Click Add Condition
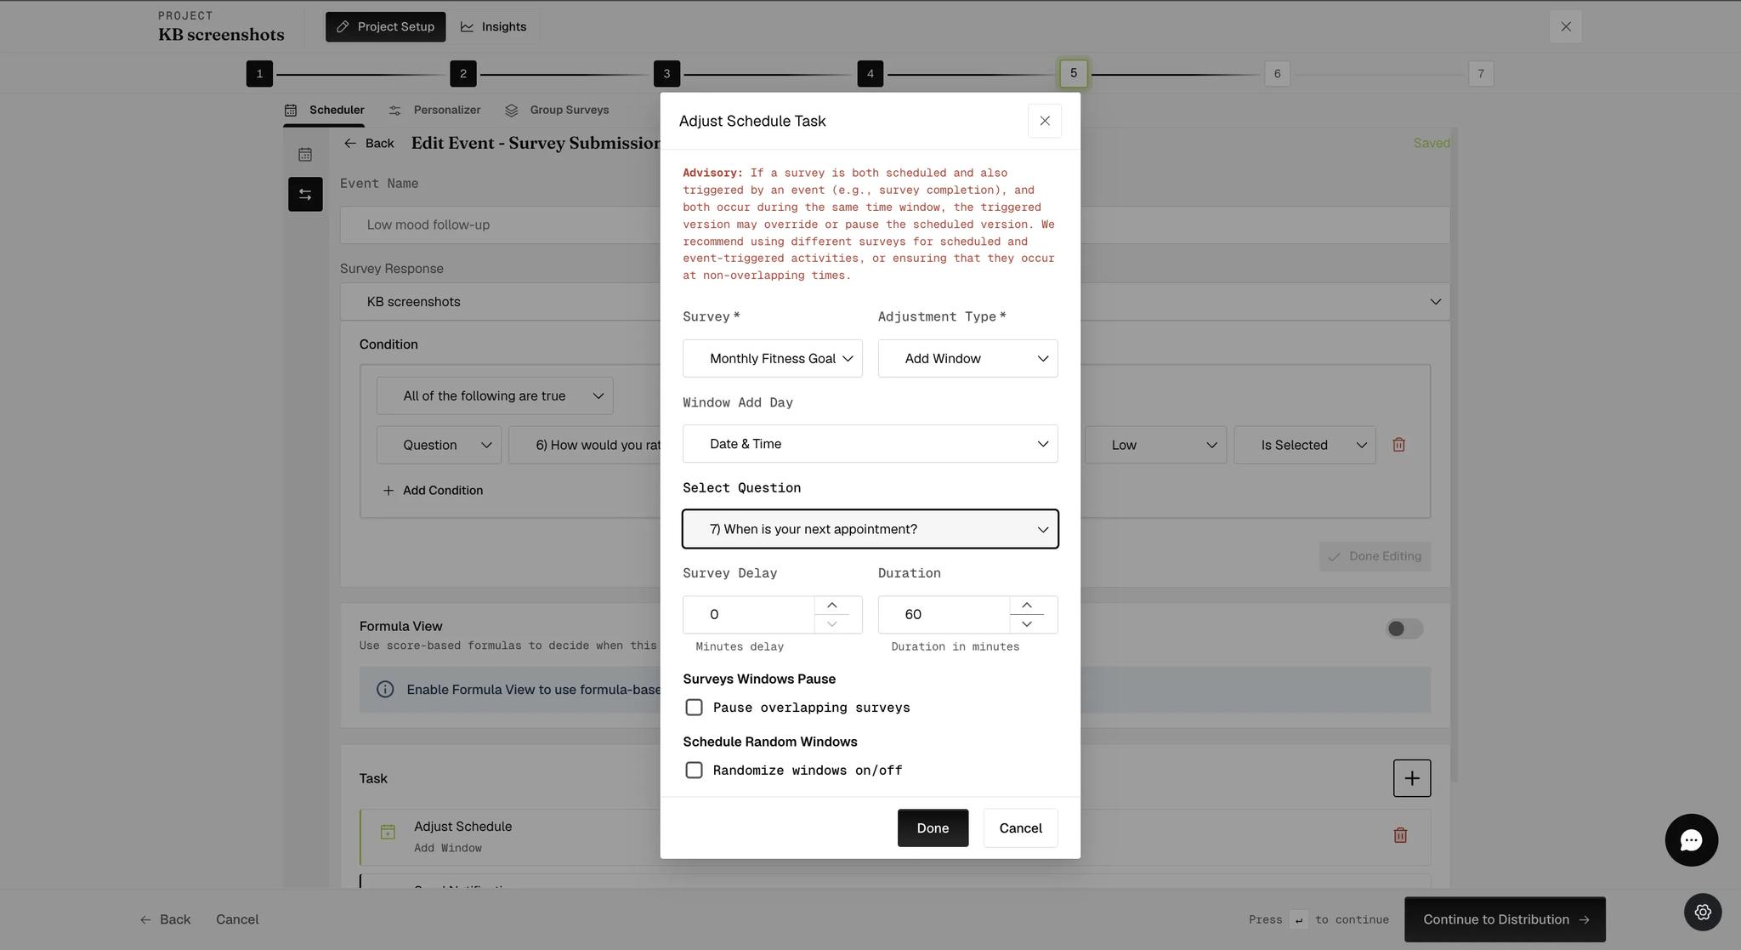Image resolution: width=1741 pixels, height=950 pixels. point(433,491)
